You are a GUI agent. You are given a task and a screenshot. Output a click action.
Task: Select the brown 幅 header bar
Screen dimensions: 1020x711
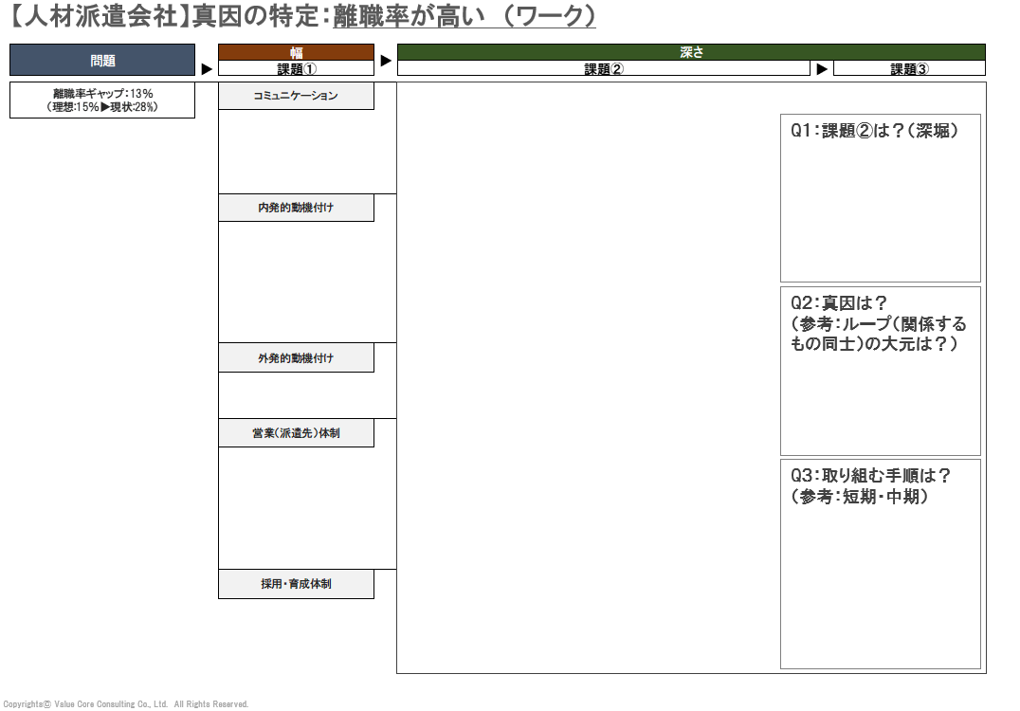click(x=296, y=52)
